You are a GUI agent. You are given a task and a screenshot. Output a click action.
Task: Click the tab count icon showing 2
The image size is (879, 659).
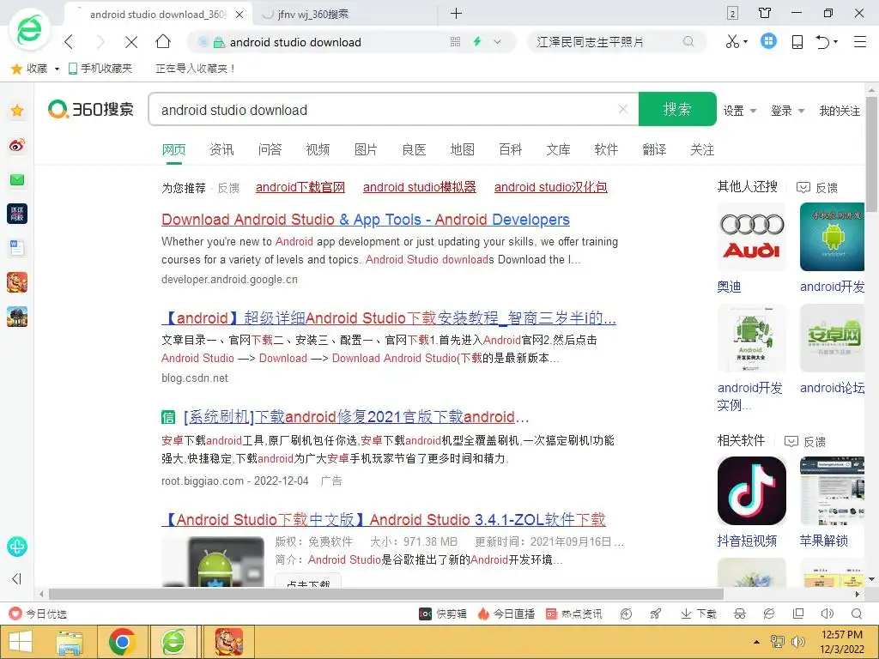[x=733, y=13]
